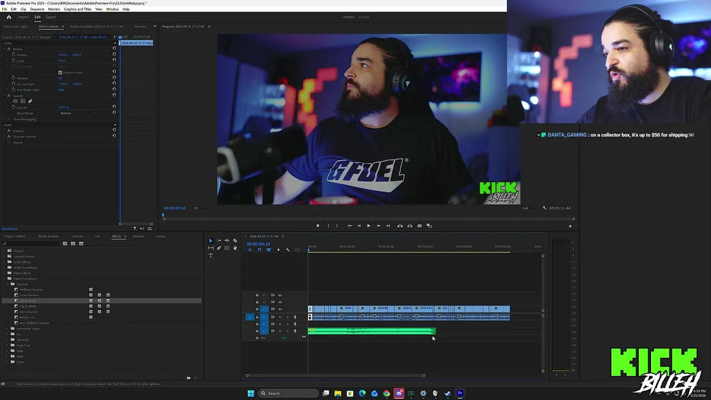Screen dimensions: 711x400
Task: Open Program monitor wrench settings
Action: (544, 208)
